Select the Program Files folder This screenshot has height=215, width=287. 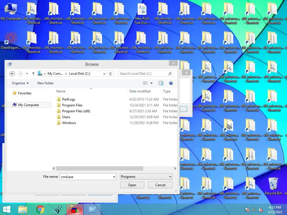pos(72,105)
